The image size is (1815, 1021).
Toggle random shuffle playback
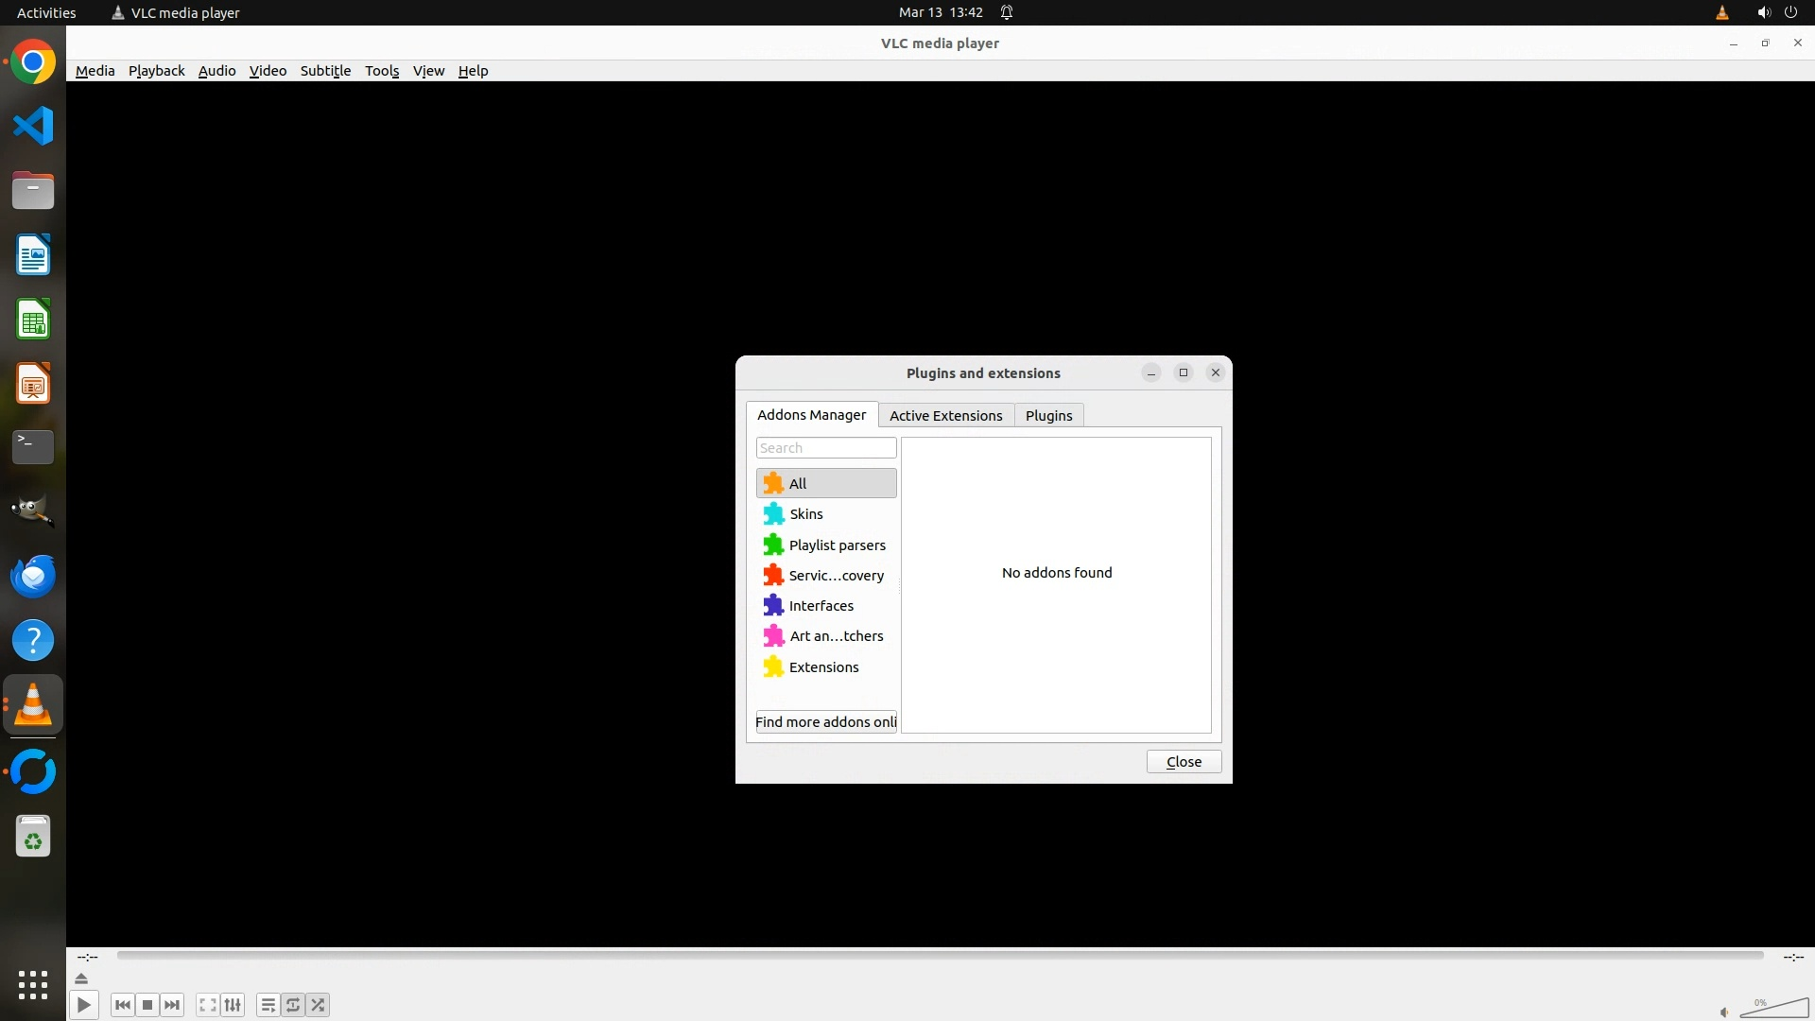319,1005
